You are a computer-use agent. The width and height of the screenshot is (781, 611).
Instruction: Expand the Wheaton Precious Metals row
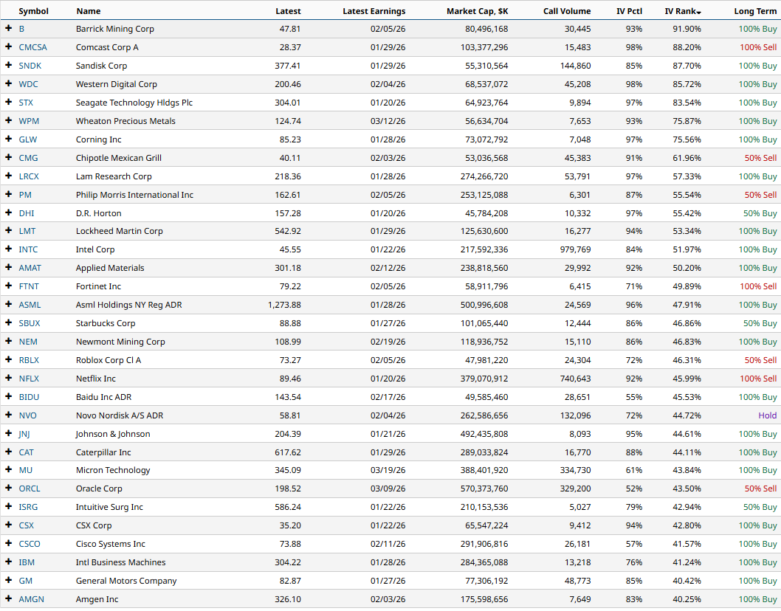(8, 120)
